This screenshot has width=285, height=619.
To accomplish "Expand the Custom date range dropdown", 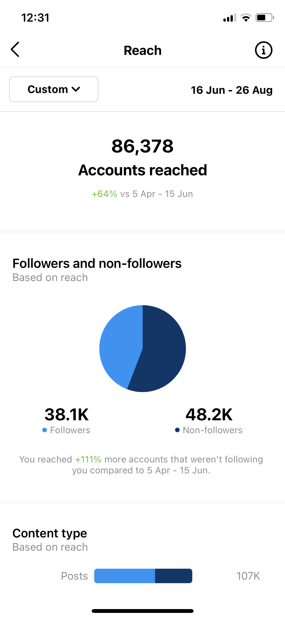I will [x=54, y=89].
